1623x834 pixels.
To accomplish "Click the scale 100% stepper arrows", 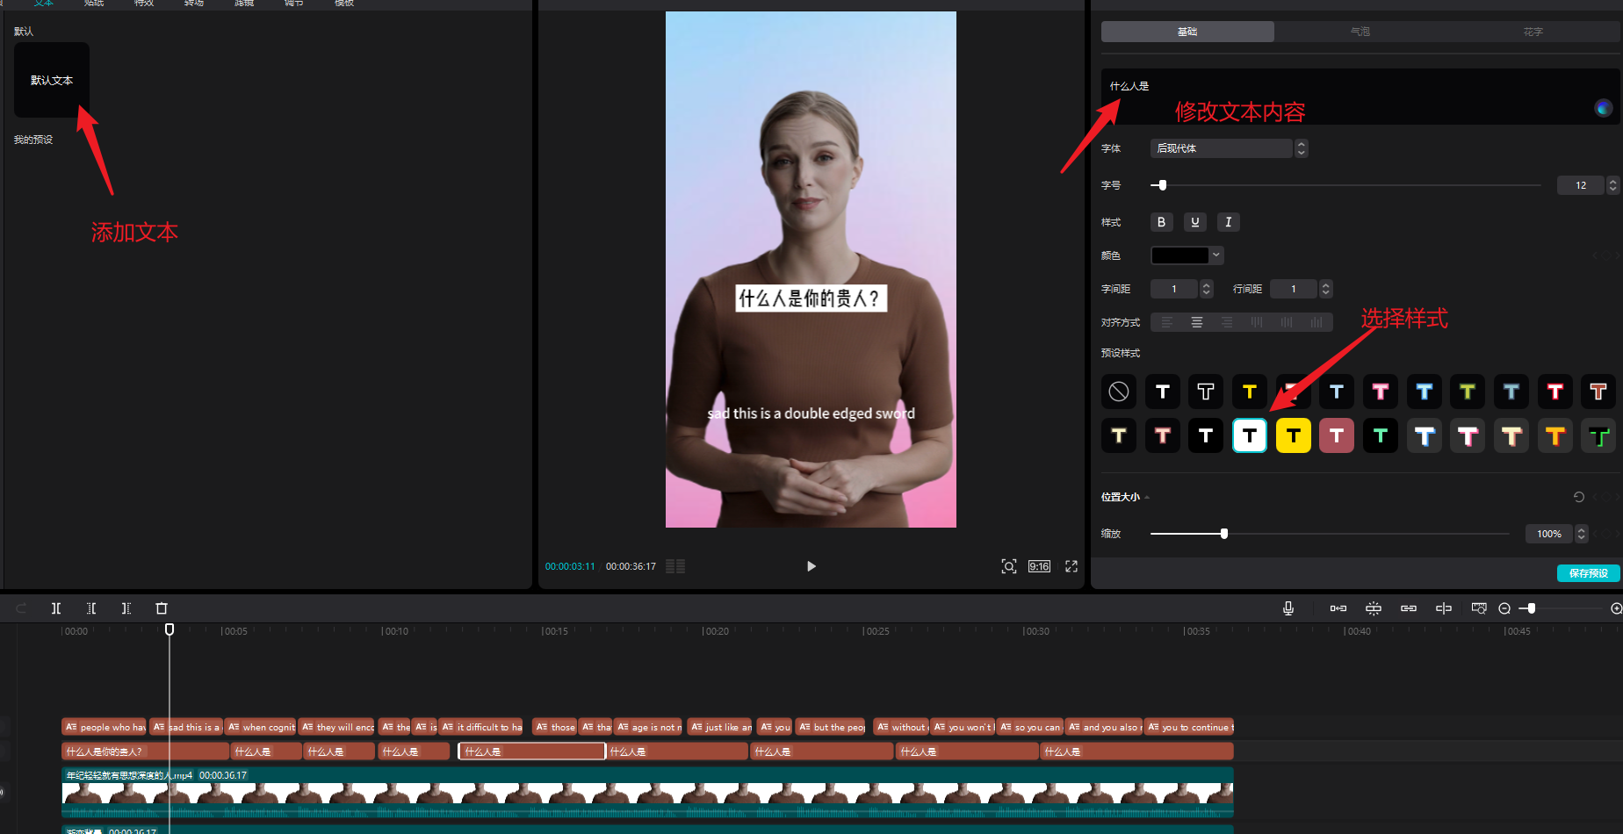I will pos(1582,534).
